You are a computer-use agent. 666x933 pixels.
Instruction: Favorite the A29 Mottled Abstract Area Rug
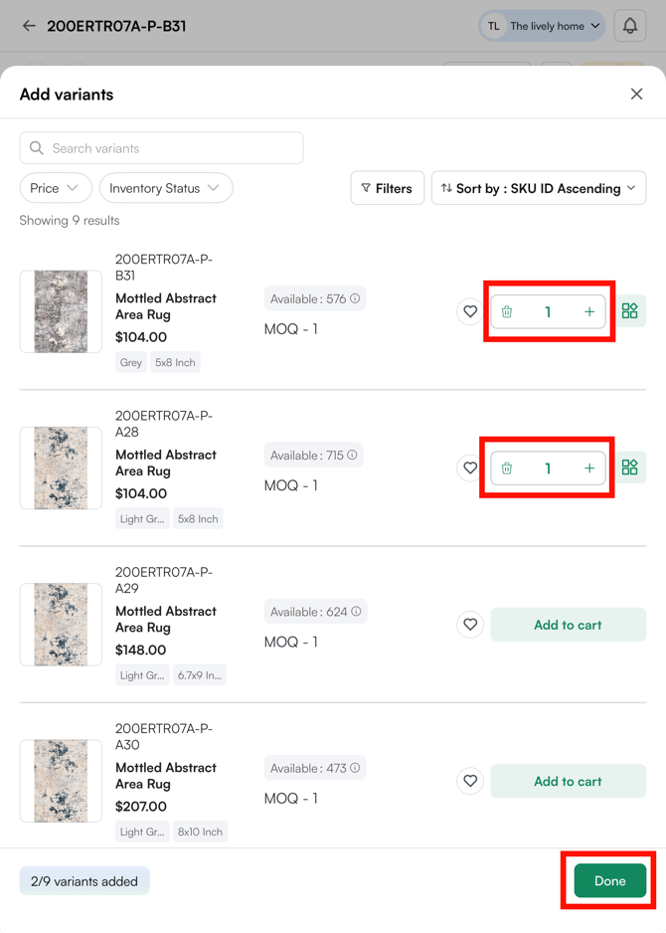pos(469,624)
